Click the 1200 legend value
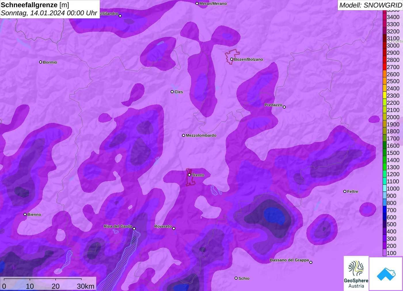Screen dimensions: 403x291 pos(393,174)
